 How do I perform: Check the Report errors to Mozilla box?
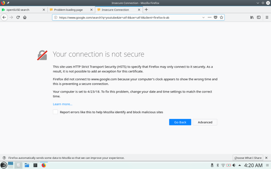[55, 112]
